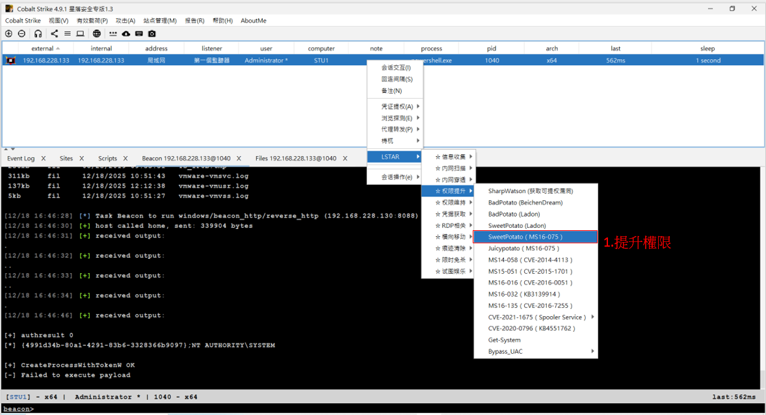Screen dimensions: 766x415
Task: Open the Cobalt Strike menu
Action: coord(23,21)
